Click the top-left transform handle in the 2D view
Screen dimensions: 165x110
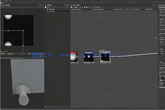click(x=8, y=31)
